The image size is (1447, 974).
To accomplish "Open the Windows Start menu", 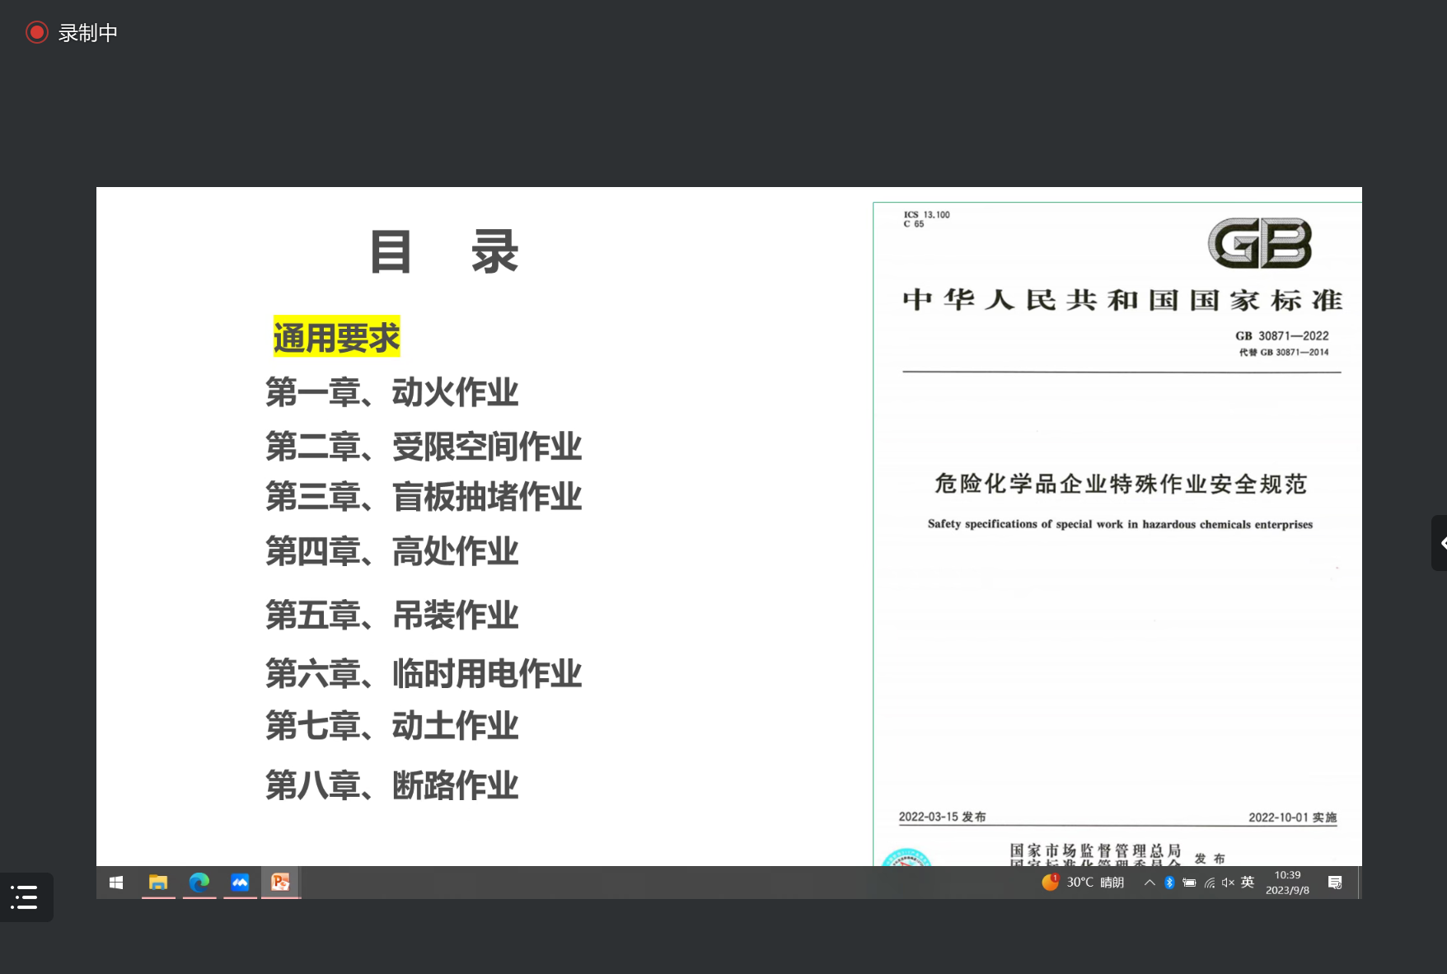I will click(116, 883).
